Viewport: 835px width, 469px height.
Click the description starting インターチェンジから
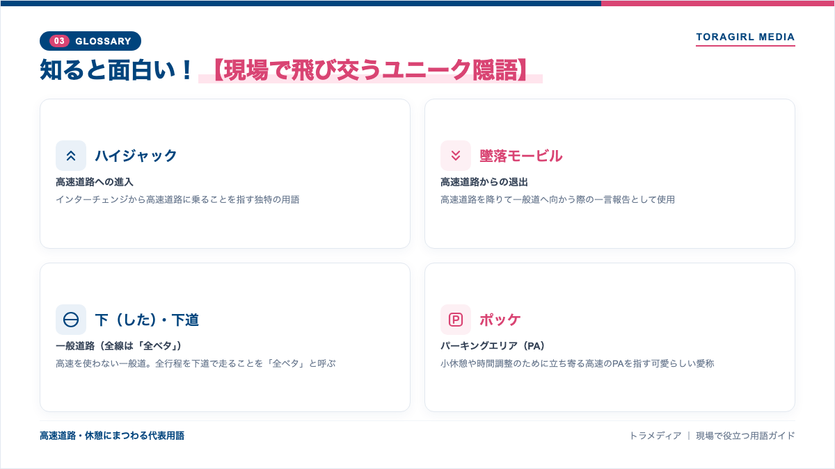click(177, 199)
